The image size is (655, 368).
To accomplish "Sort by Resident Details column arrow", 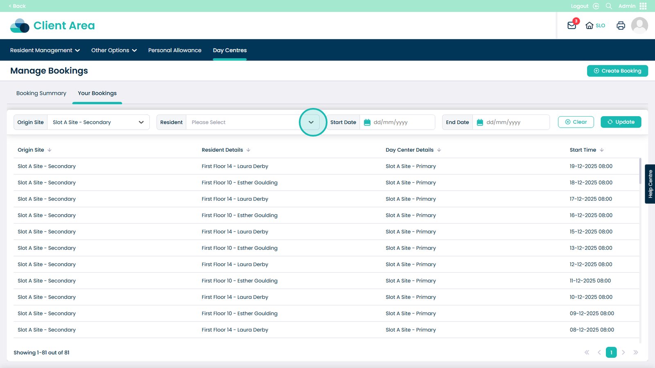I will (248, 150).
